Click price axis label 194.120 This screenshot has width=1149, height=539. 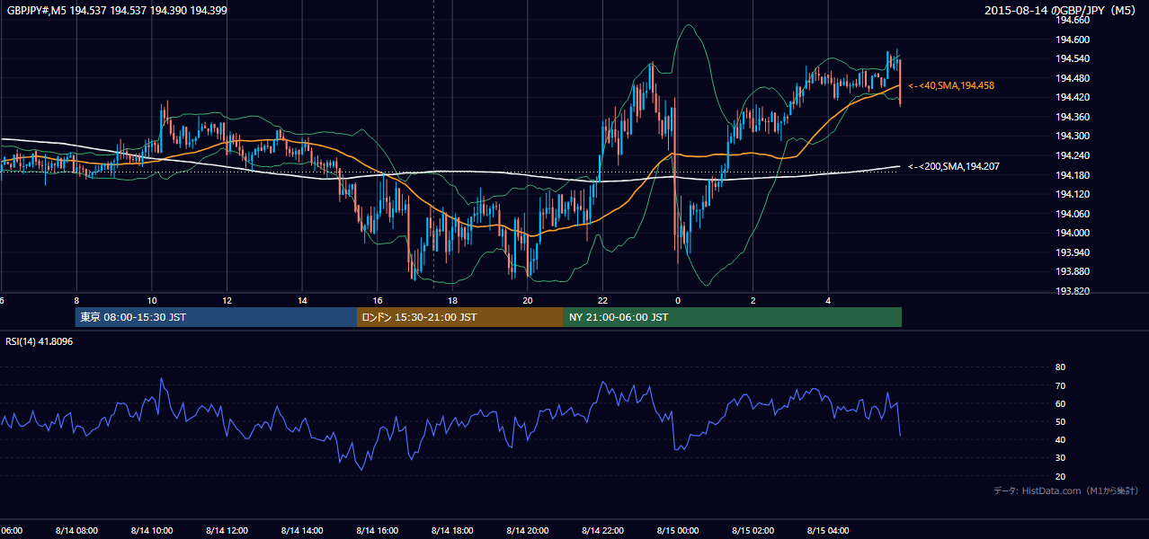pyautogui.click(x=1073, y=194)
